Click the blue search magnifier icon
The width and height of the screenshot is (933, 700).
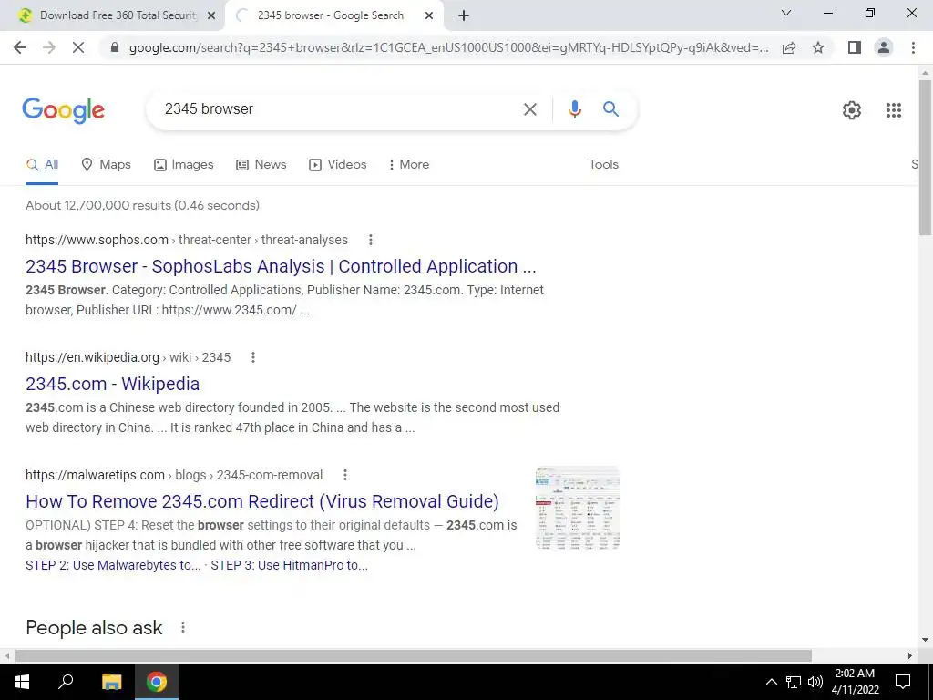point(610,109)
